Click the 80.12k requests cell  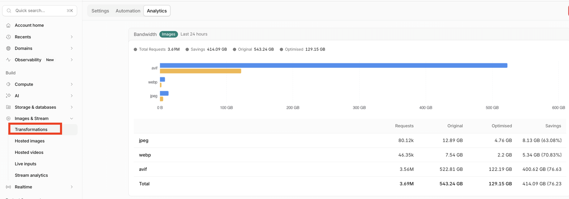pyautogui.click(x=406, y=141)
